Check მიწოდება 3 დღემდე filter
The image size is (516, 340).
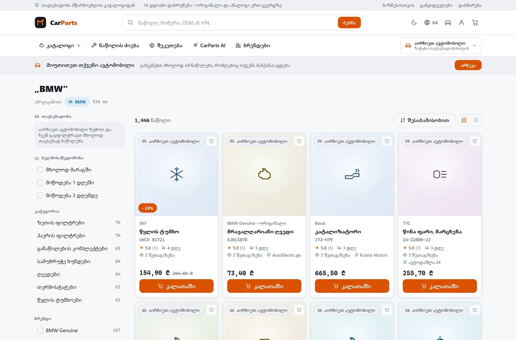(x=40, y=195)
